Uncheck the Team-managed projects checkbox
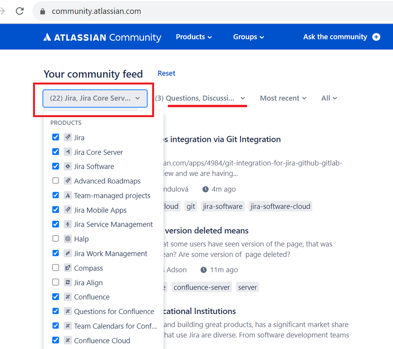Screen dimensions: 393x349 click(x=55, y=195)
